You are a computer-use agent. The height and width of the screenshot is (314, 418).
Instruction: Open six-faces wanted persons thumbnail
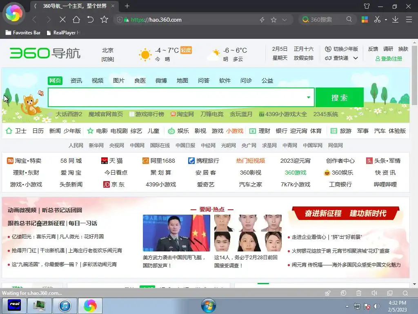pyautogui.click(x=248, y=233)
